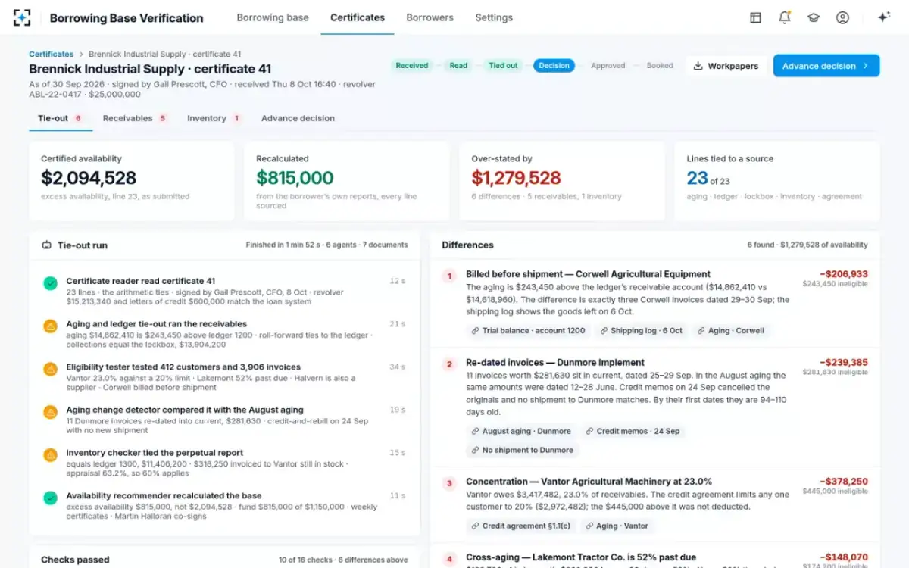Click the −$239,385 difference amount
Viewport: 909px width, 568px height.
pyautogui.click(x=843, y=363)
